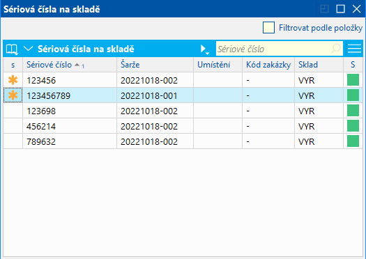Select the row with serial number 123698
Viewport: 366px width, 259px height.
click(x=183, y=111)
